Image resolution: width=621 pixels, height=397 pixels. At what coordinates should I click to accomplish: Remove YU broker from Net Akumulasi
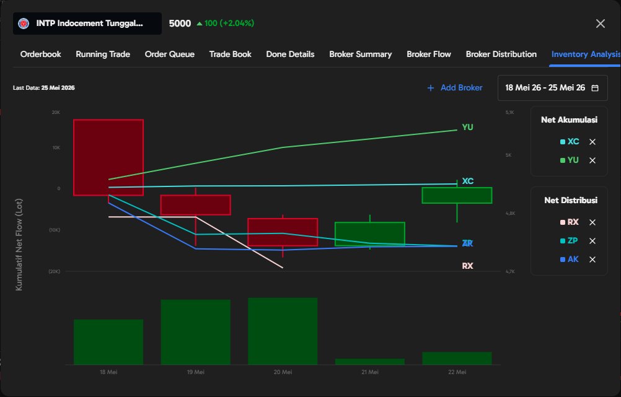(x=592, y=160)
